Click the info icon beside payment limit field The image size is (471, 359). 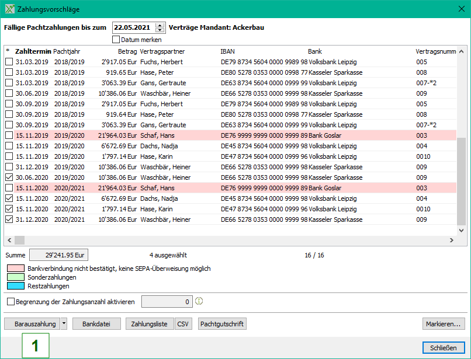pyautogui.click(x=199, y=302)
